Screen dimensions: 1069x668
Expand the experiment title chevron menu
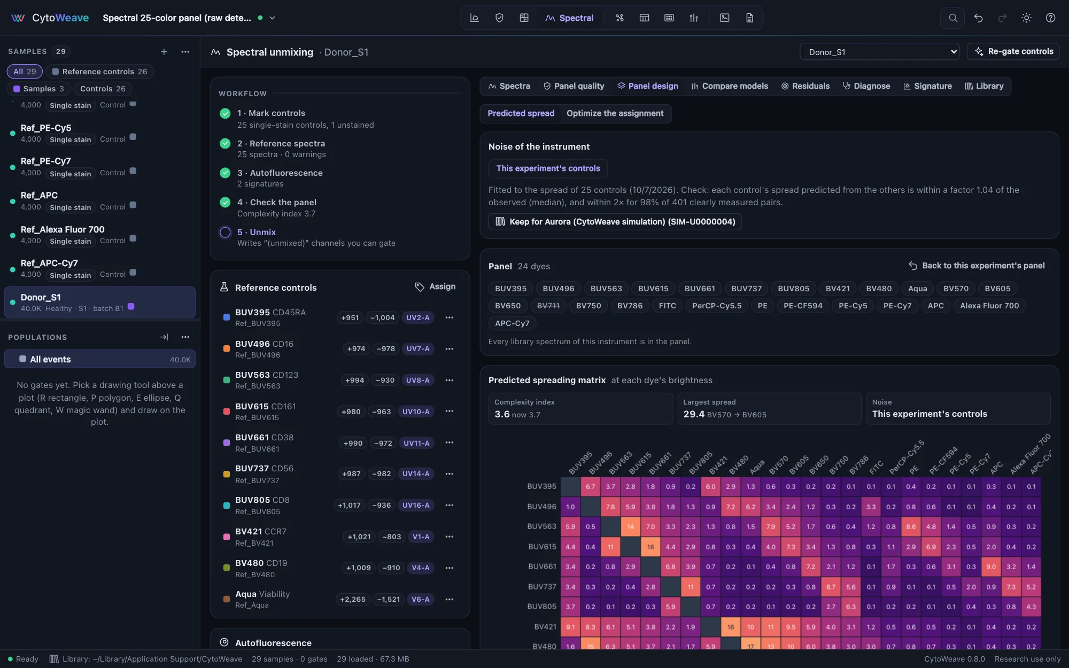(x=272, y=18)
